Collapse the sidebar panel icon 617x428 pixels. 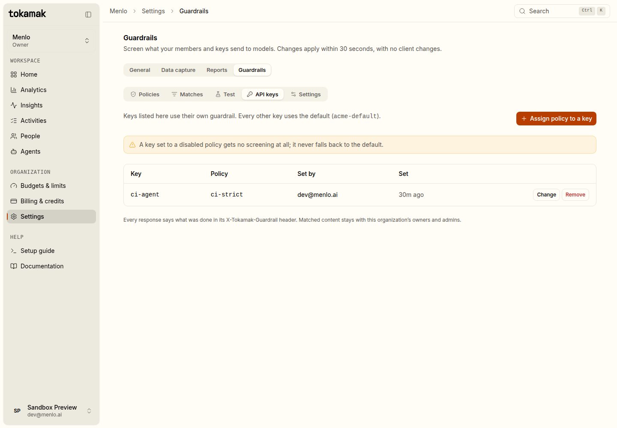[88, 15]
